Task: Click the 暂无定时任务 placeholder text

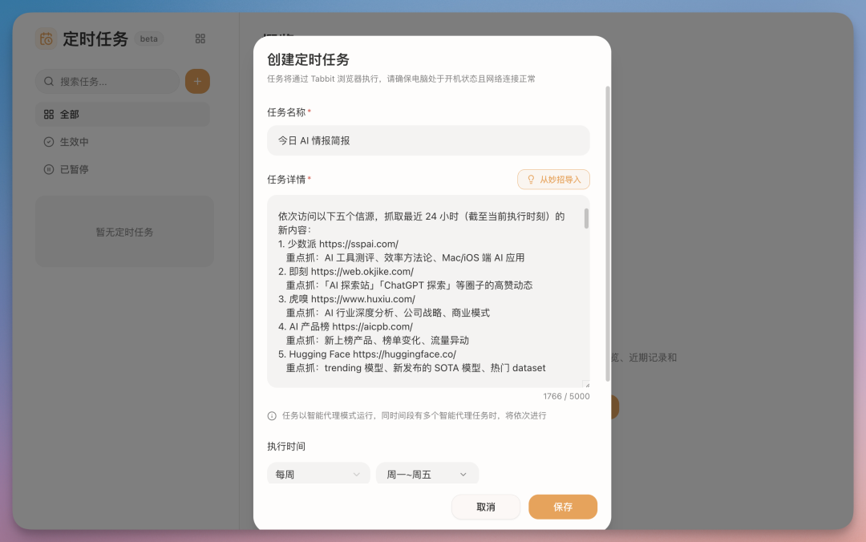Action: click(x=125, y=232)
